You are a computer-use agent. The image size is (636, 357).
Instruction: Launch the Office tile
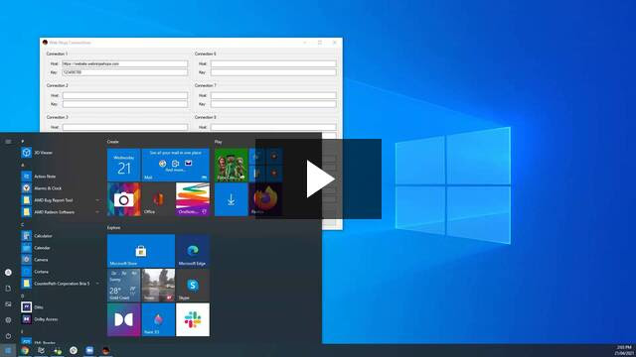coord(158,199)
